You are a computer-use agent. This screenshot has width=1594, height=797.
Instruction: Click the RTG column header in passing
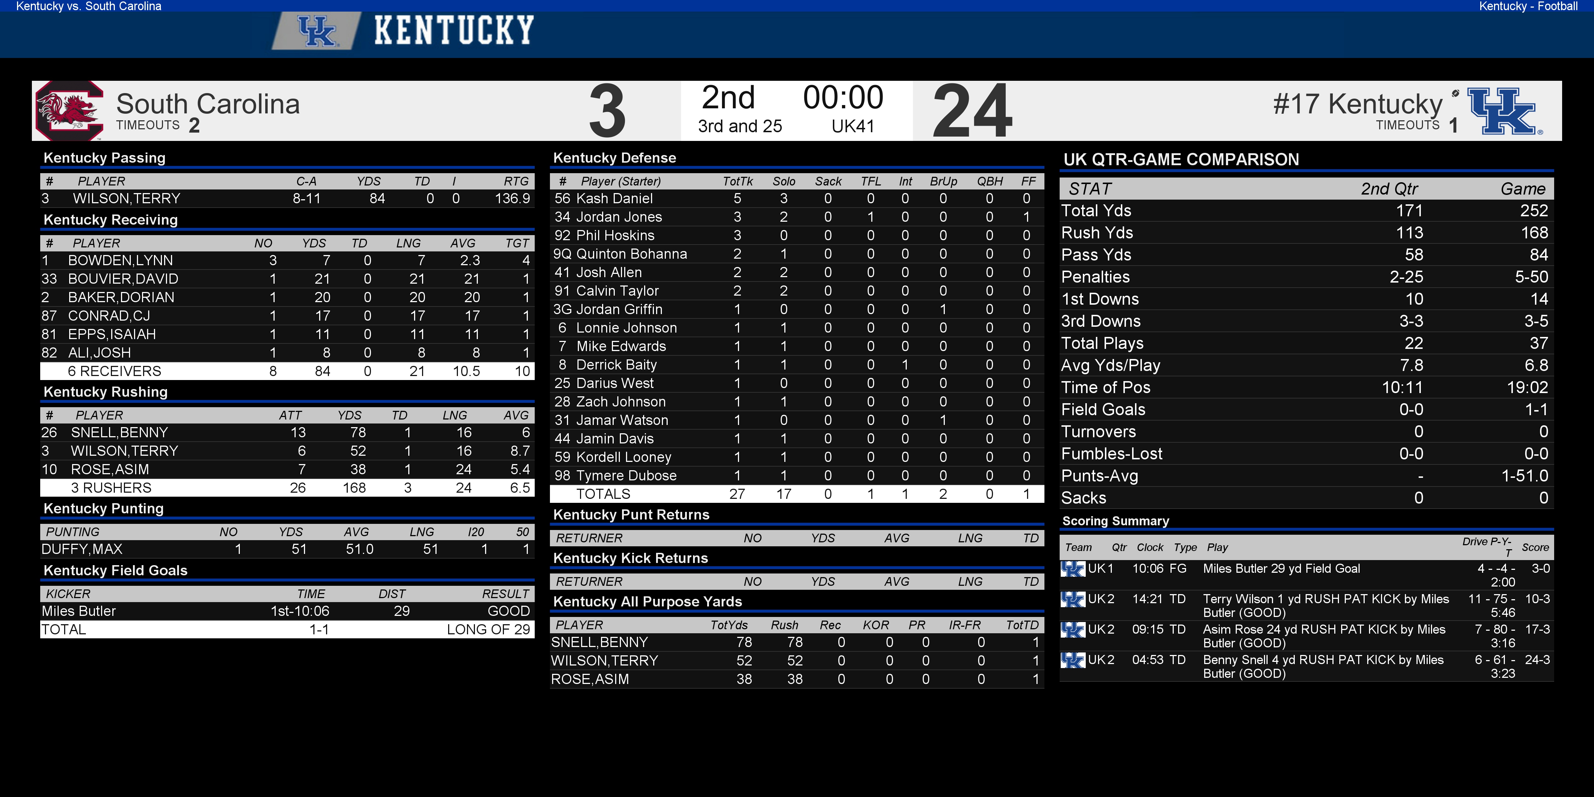pos(516,181)
